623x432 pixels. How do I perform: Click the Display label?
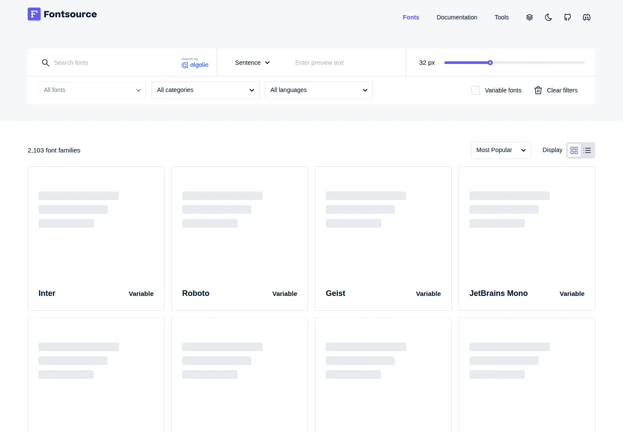pos(552,150)
